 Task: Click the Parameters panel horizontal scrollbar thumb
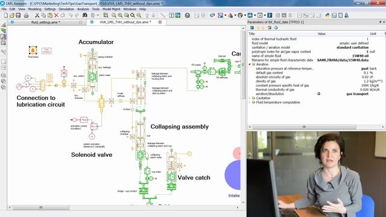pyautogui.click(x=304, y=127)
